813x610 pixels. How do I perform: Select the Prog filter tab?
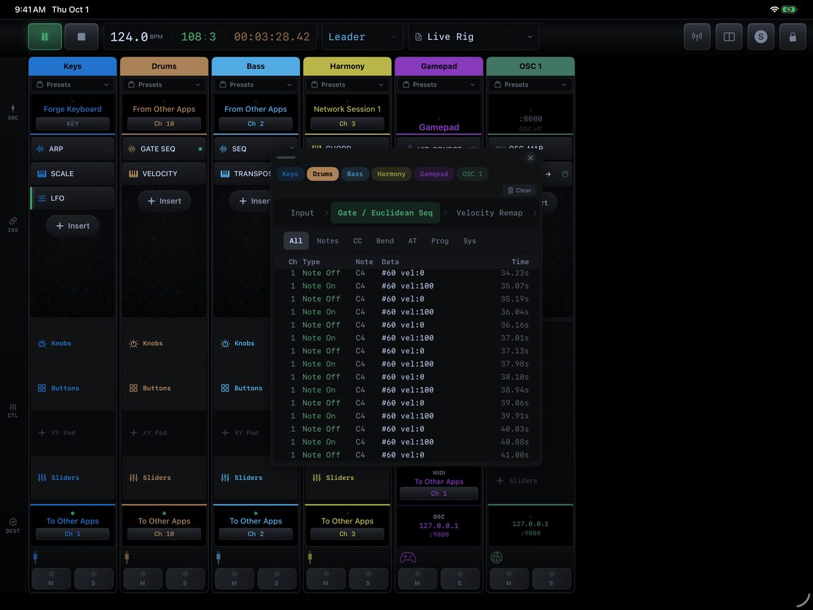click(440, 241)
